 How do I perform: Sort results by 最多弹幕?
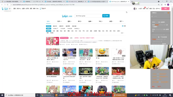[x=68, y=26]
